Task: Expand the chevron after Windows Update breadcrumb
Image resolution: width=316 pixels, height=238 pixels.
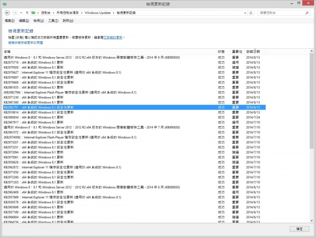Action: coord(114,13)
